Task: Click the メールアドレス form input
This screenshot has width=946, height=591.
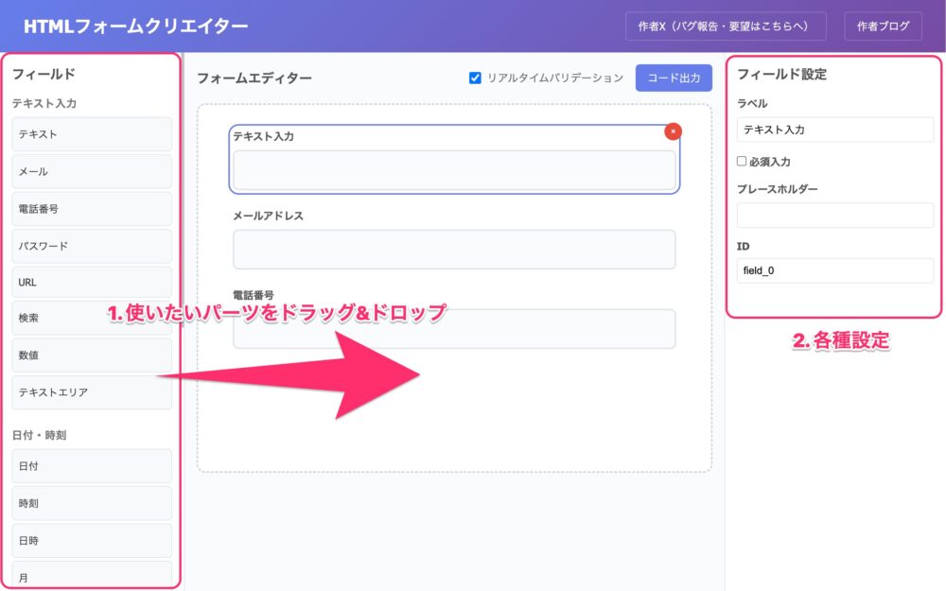Action: click(x=454, y=249)
